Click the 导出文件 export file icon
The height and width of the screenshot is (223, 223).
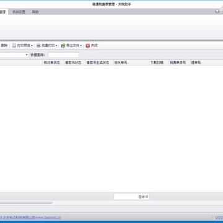point(63,45)
